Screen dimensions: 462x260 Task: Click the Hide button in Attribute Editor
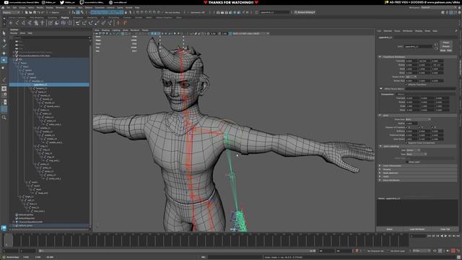[449, 51]
